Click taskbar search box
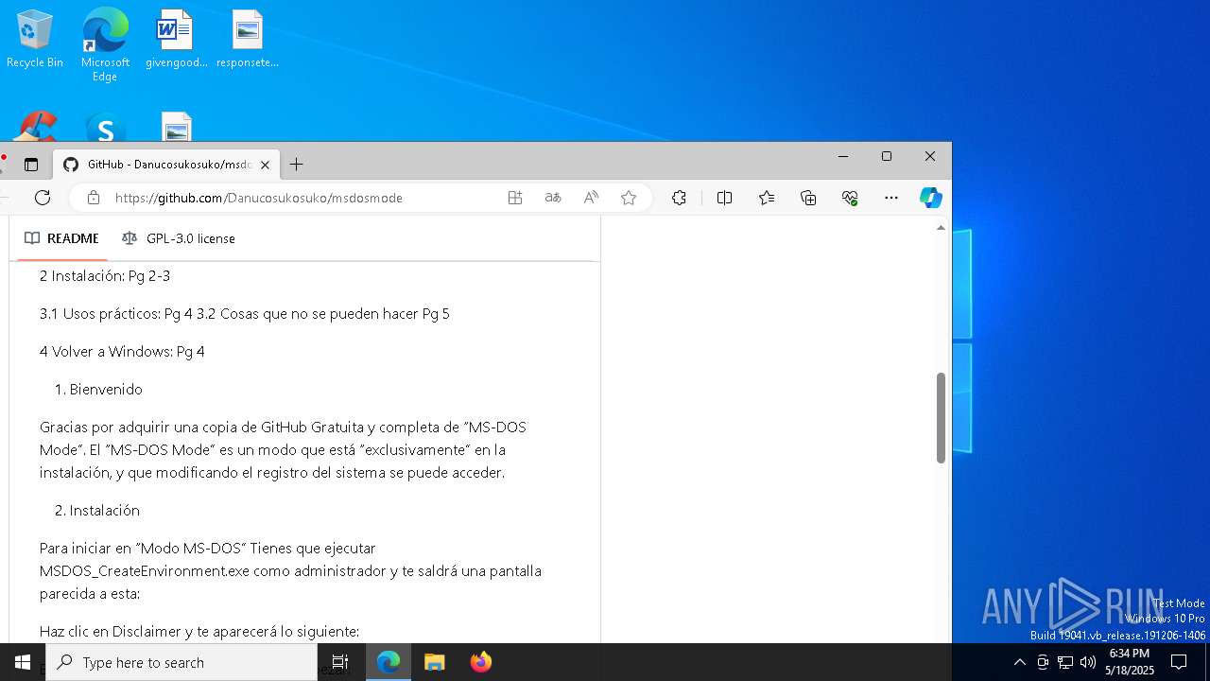The height and width of the screenshot is (681, 1210). click(x=181, y=662)
